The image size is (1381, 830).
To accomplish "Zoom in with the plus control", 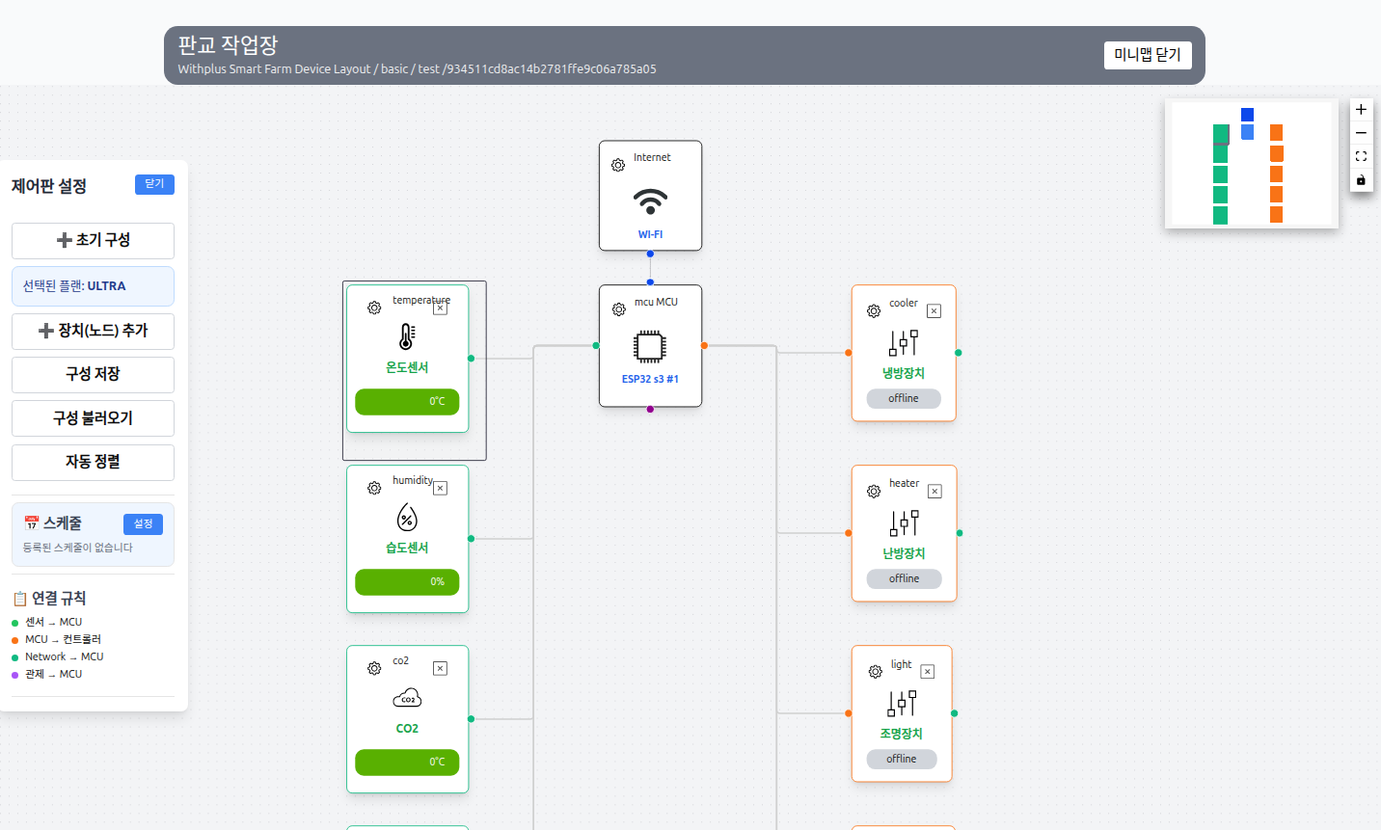I will coord(1361,110).
